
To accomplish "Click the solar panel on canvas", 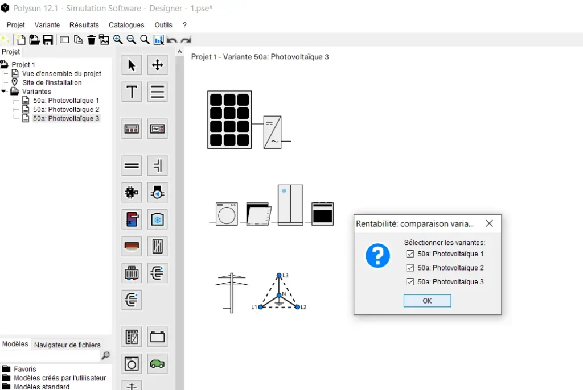I will (229, 120).
